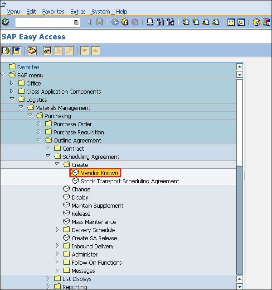272x290 pixels.
Task: Expand the Inbound Delivery folder
Action: tap(57, 246)
